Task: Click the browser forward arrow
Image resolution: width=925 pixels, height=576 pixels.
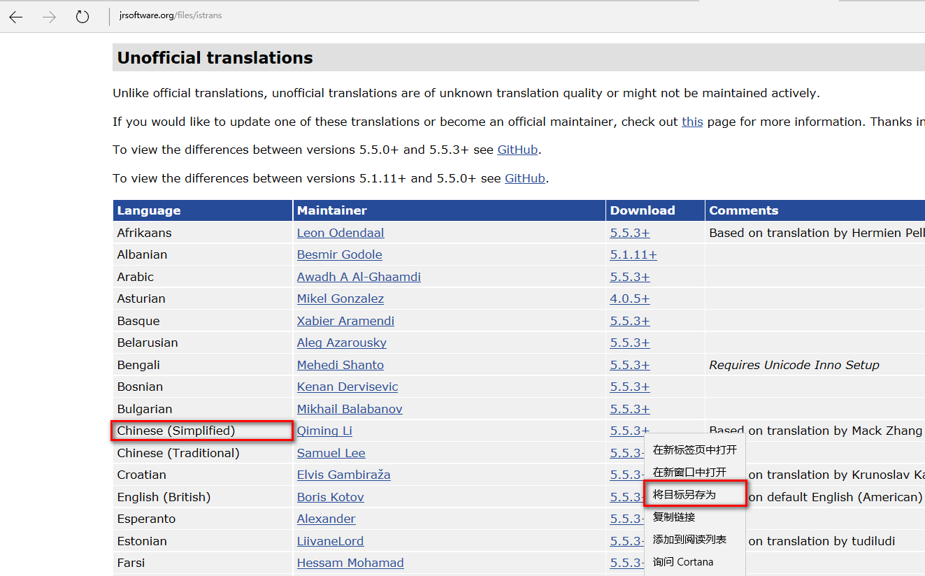Action: pyautogui.click(x=49, y=17)
